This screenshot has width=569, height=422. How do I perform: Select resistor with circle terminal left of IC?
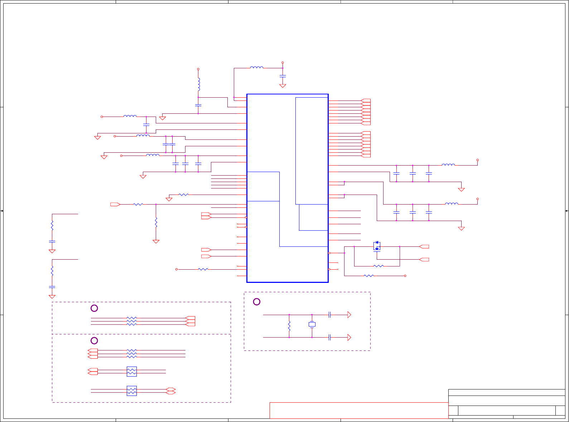(203, 269)
